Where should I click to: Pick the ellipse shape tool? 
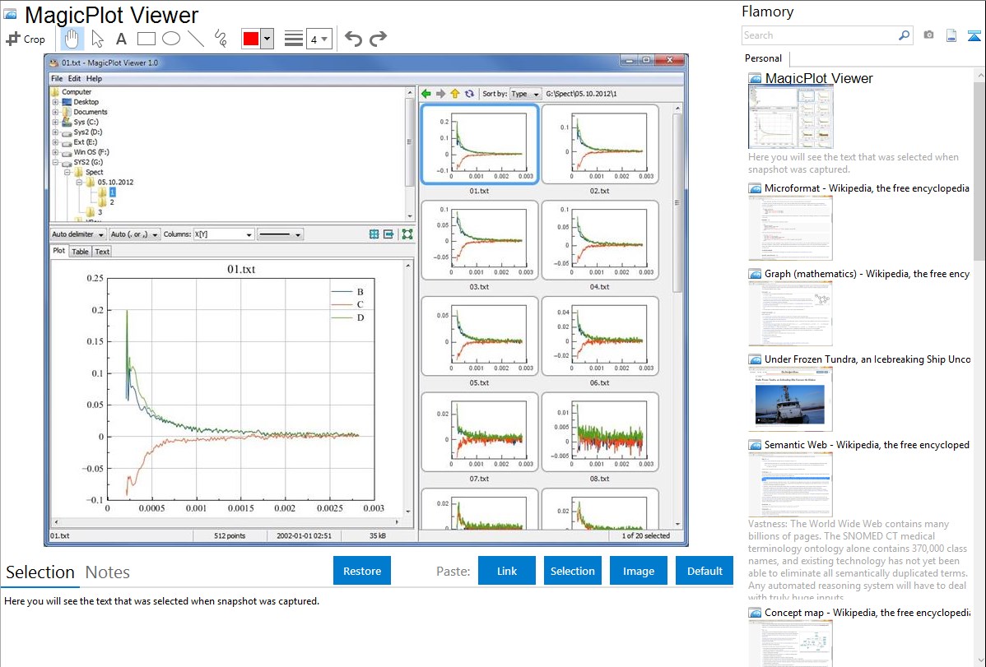(171, 39)
